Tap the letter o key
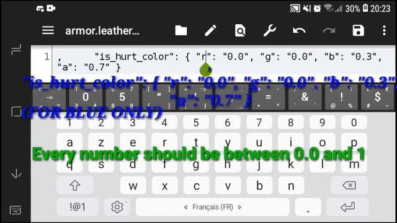This screenshot has width=397, height=223. [323, 142]
